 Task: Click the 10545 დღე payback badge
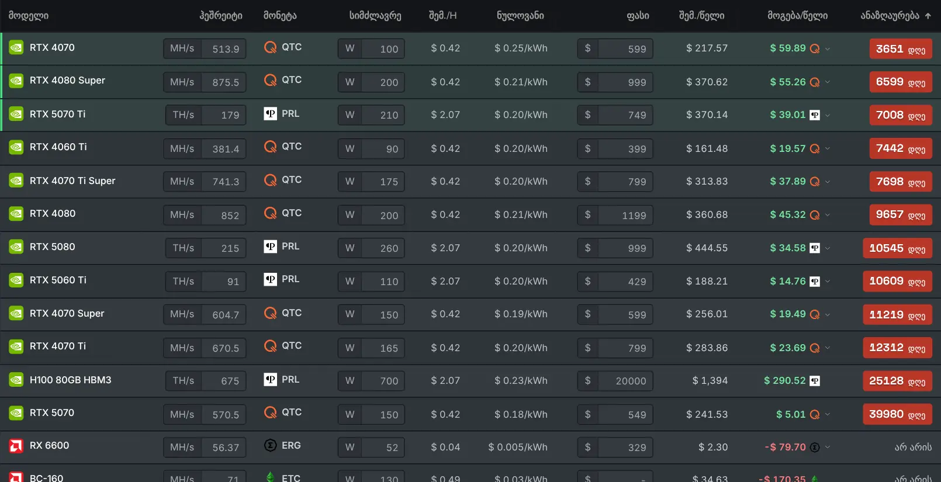[x=897, y=248]
